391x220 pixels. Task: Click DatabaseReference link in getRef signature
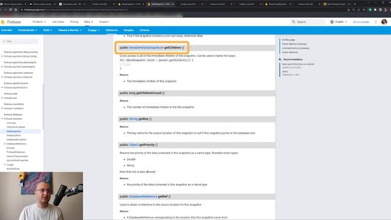coord(143,197)
